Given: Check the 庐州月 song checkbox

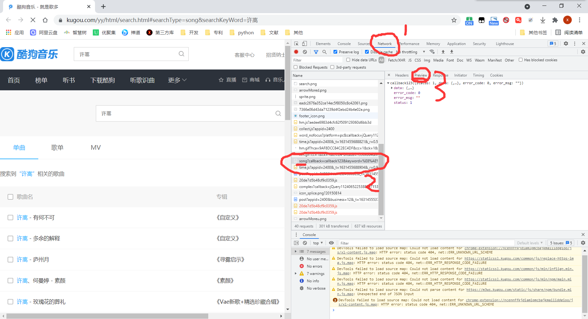Looking at the screenshot, I should [x=10, y=260].
